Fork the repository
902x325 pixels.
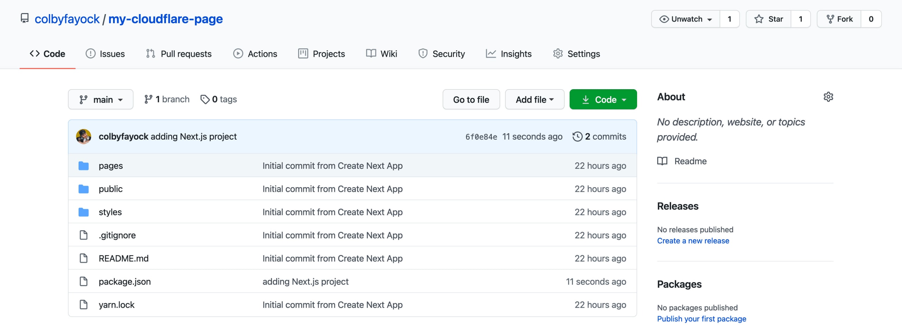click(x=839, y=19)
